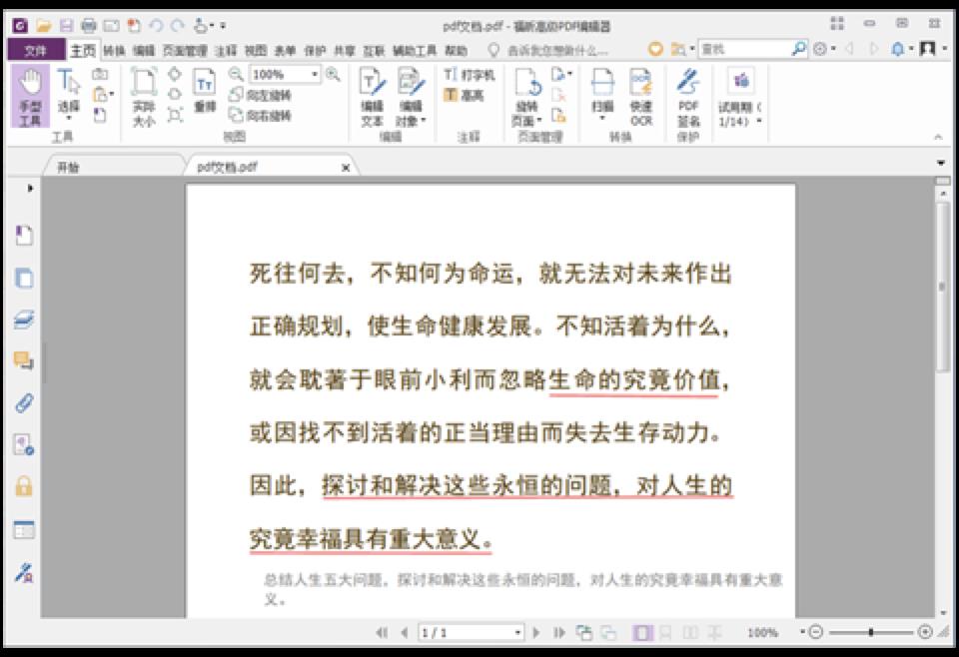Go to the previous page arrow

pyautogui.click(x=404, y=633)
